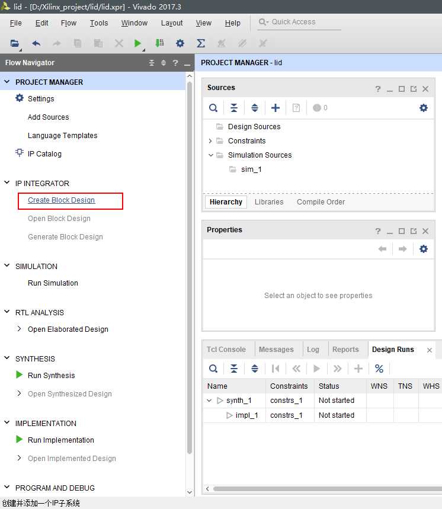
Task: Open Language Templates
Action: (x=63, y=136)
